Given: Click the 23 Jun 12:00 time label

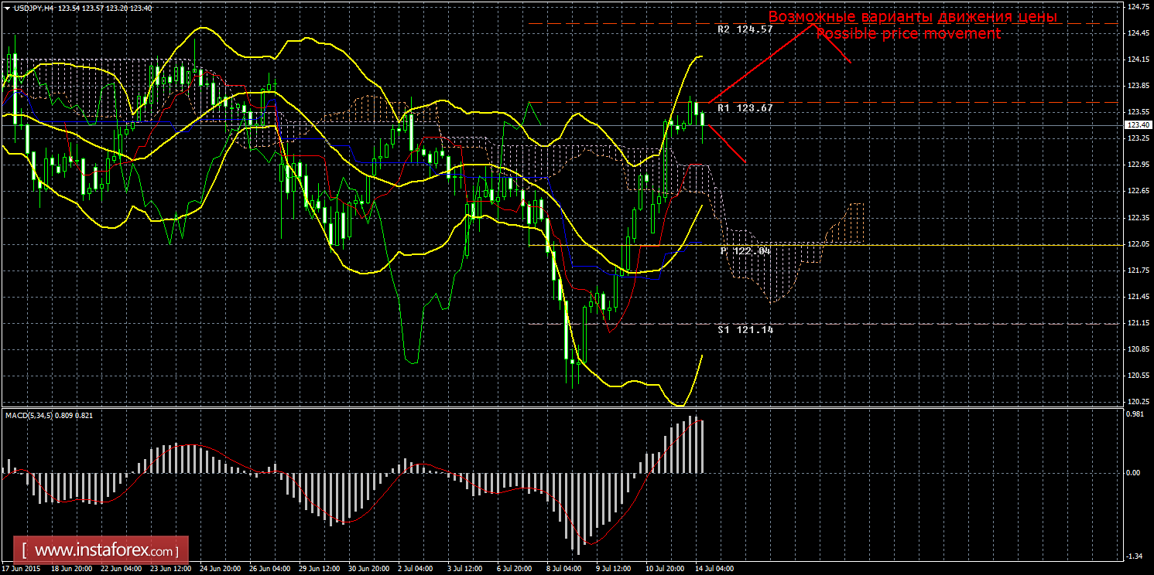Looking at the screenshot, I should click(x=171, y=568).
